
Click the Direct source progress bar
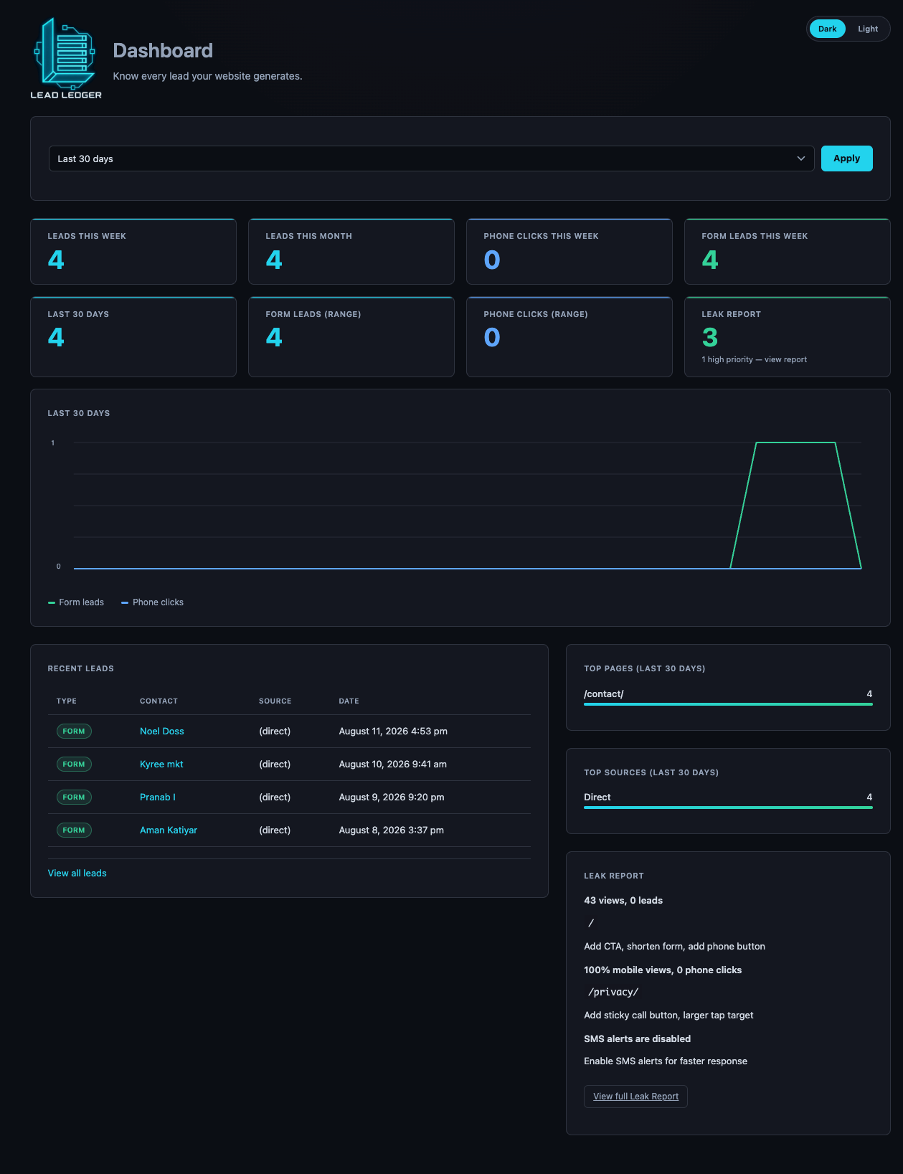728,808
